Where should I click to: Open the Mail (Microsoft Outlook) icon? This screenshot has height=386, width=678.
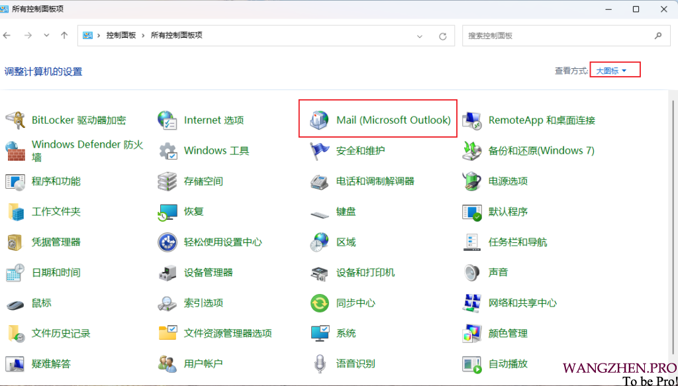320,120
